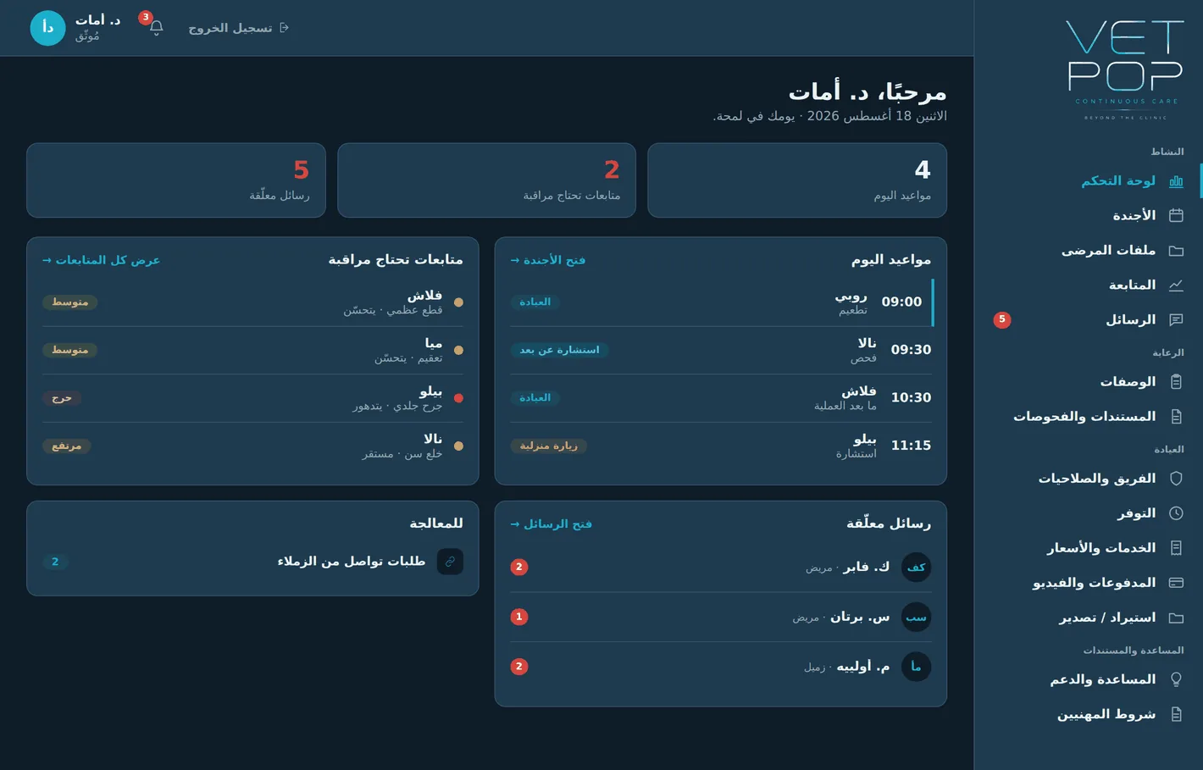
Task: Click the user avatar circle دأ
Action: [x=47, y=28]
